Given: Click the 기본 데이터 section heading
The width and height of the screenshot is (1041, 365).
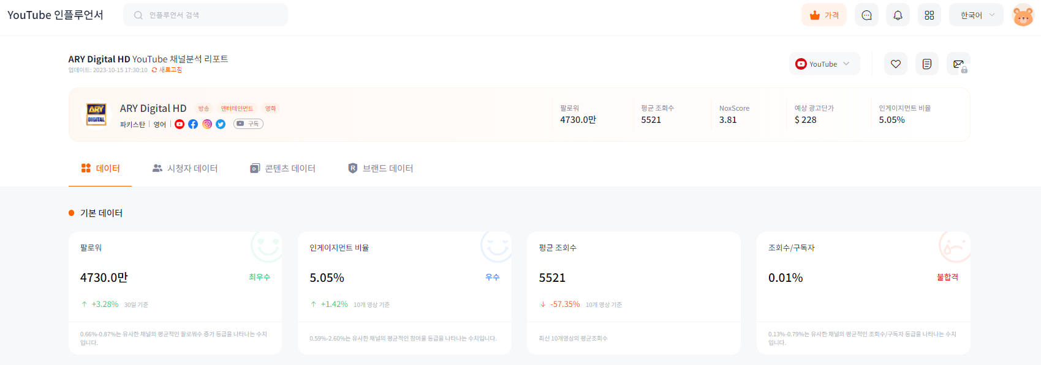Looking at the screenshot, I should coord(101,213).
